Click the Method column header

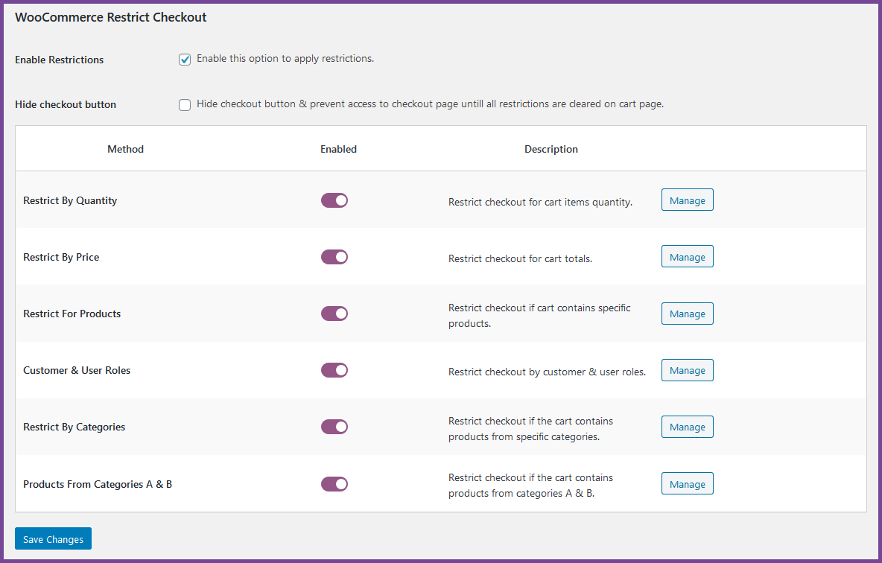coord(125,149)
